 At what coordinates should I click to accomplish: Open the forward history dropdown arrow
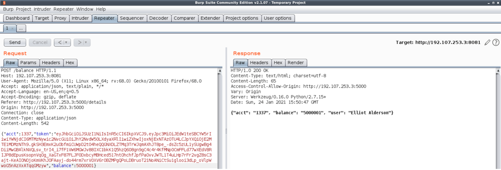click(87, 42)
